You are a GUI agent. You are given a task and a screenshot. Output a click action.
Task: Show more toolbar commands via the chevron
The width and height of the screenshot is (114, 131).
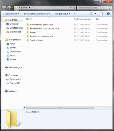click(75, 14)
